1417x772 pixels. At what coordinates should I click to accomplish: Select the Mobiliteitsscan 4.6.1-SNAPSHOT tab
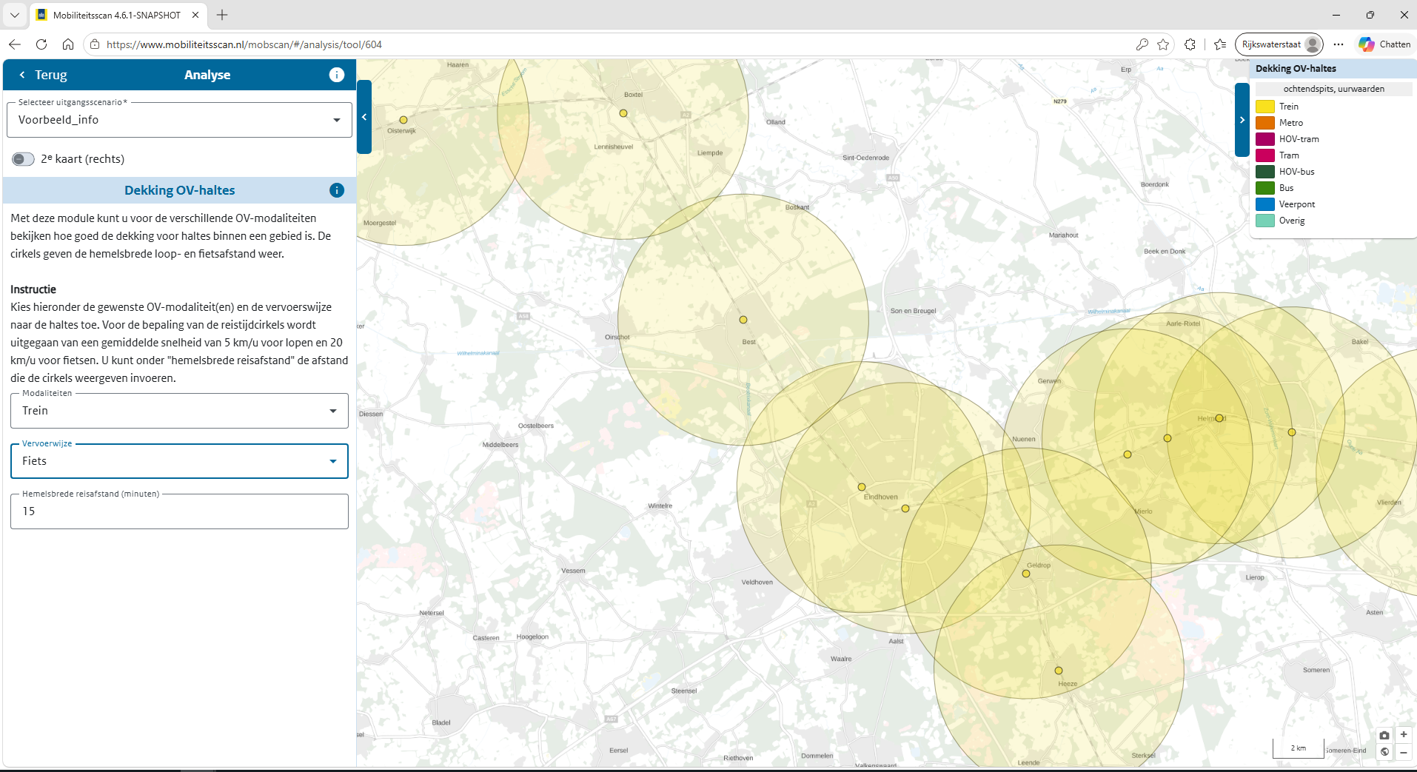[118, 15]
